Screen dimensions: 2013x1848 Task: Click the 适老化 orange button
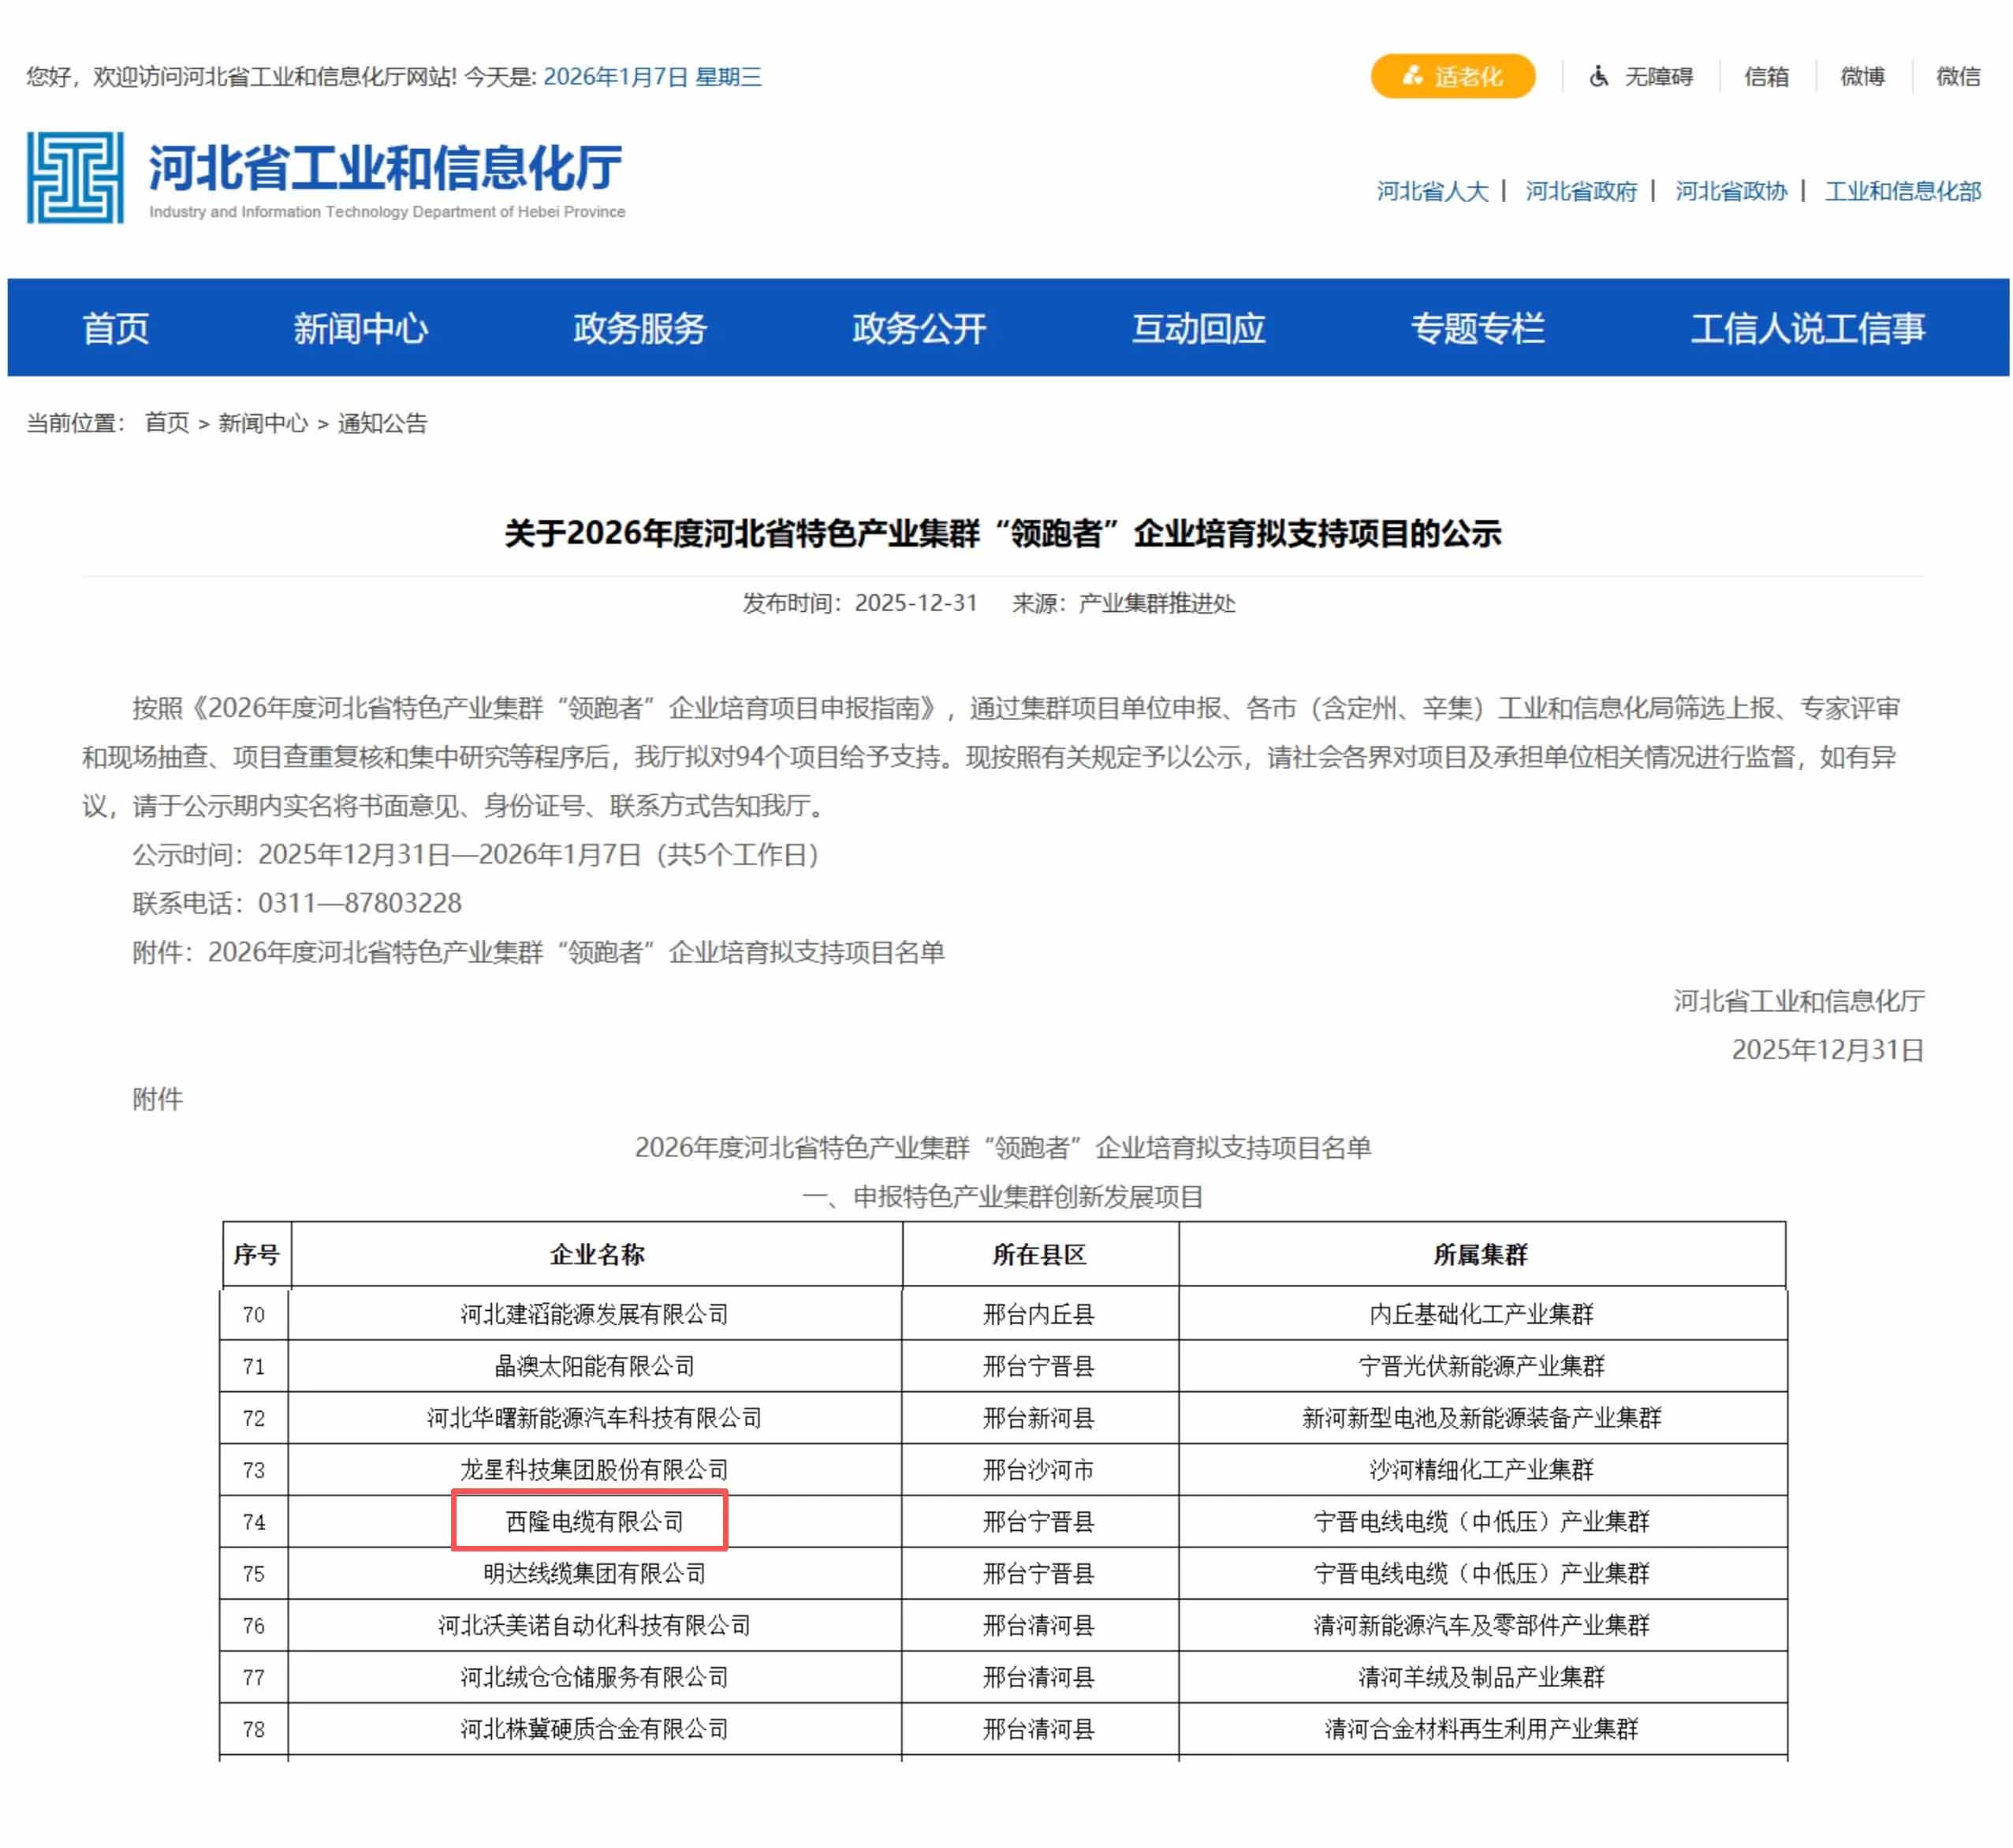1452,76
